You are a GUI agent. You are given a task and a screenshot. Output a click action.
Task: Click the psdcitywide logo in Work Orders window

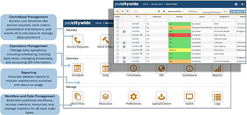[127, 4]
